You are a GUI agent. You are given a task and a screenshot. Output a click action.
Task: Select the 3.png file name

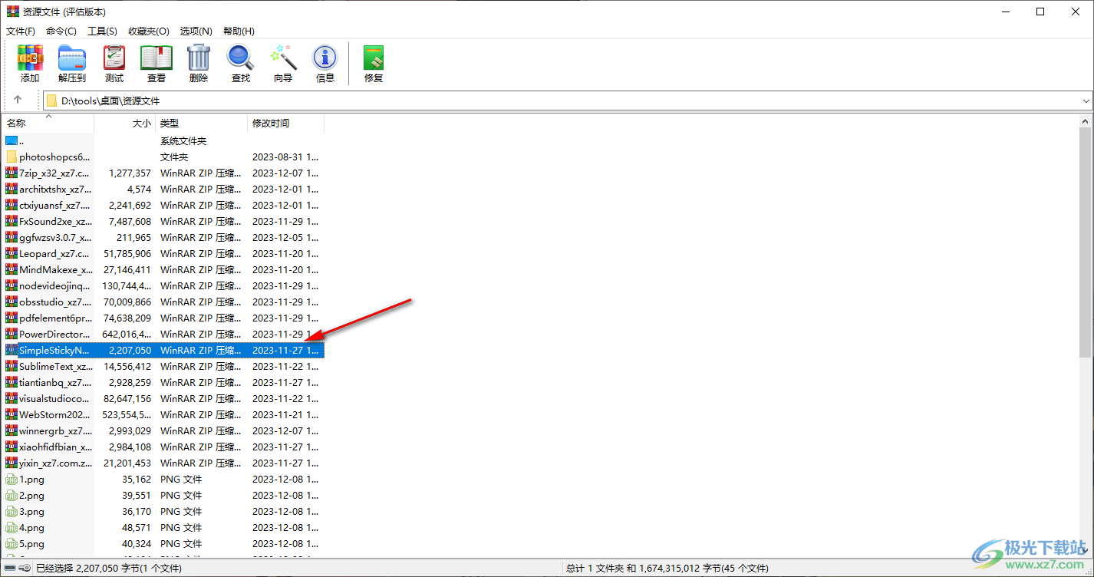click(32, 512)
